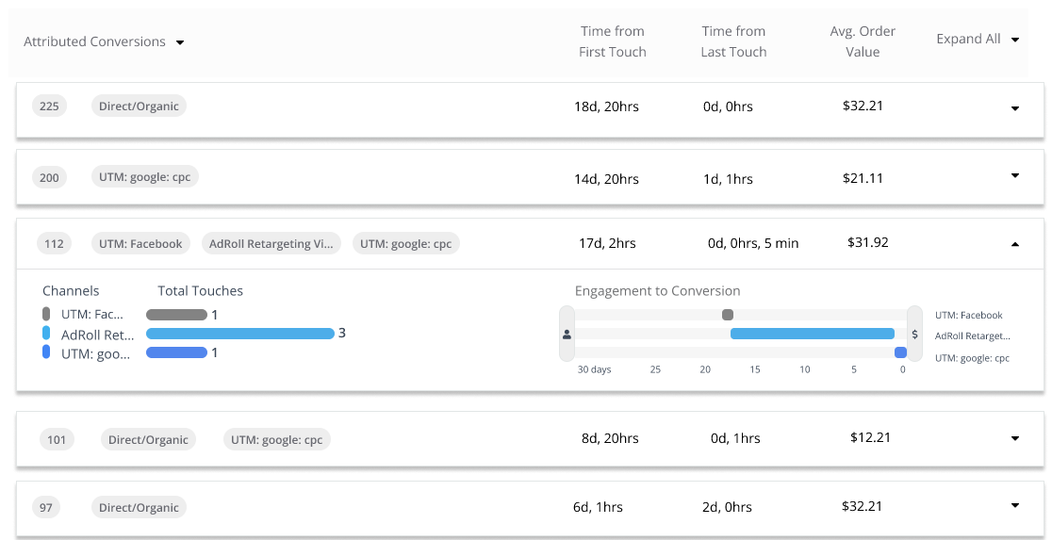
Task: Open the Expand All dropdown
Action: (x=1015, y=40)
